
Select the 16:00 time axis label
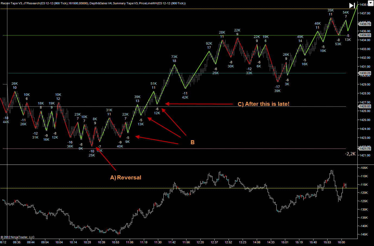[341, 242]
